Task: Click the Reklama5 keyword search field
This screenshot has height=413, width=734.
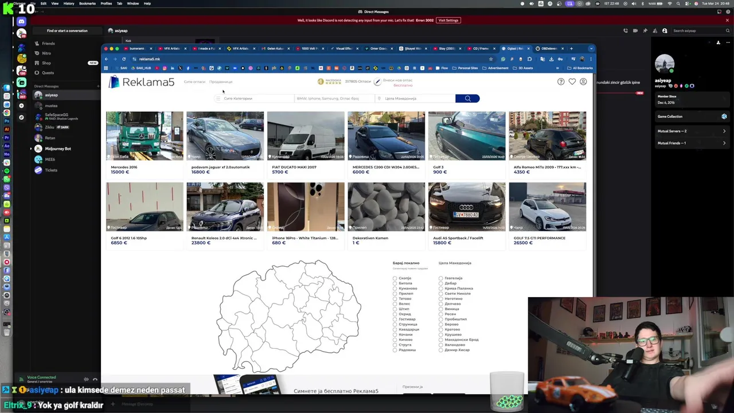Action: 335,99
